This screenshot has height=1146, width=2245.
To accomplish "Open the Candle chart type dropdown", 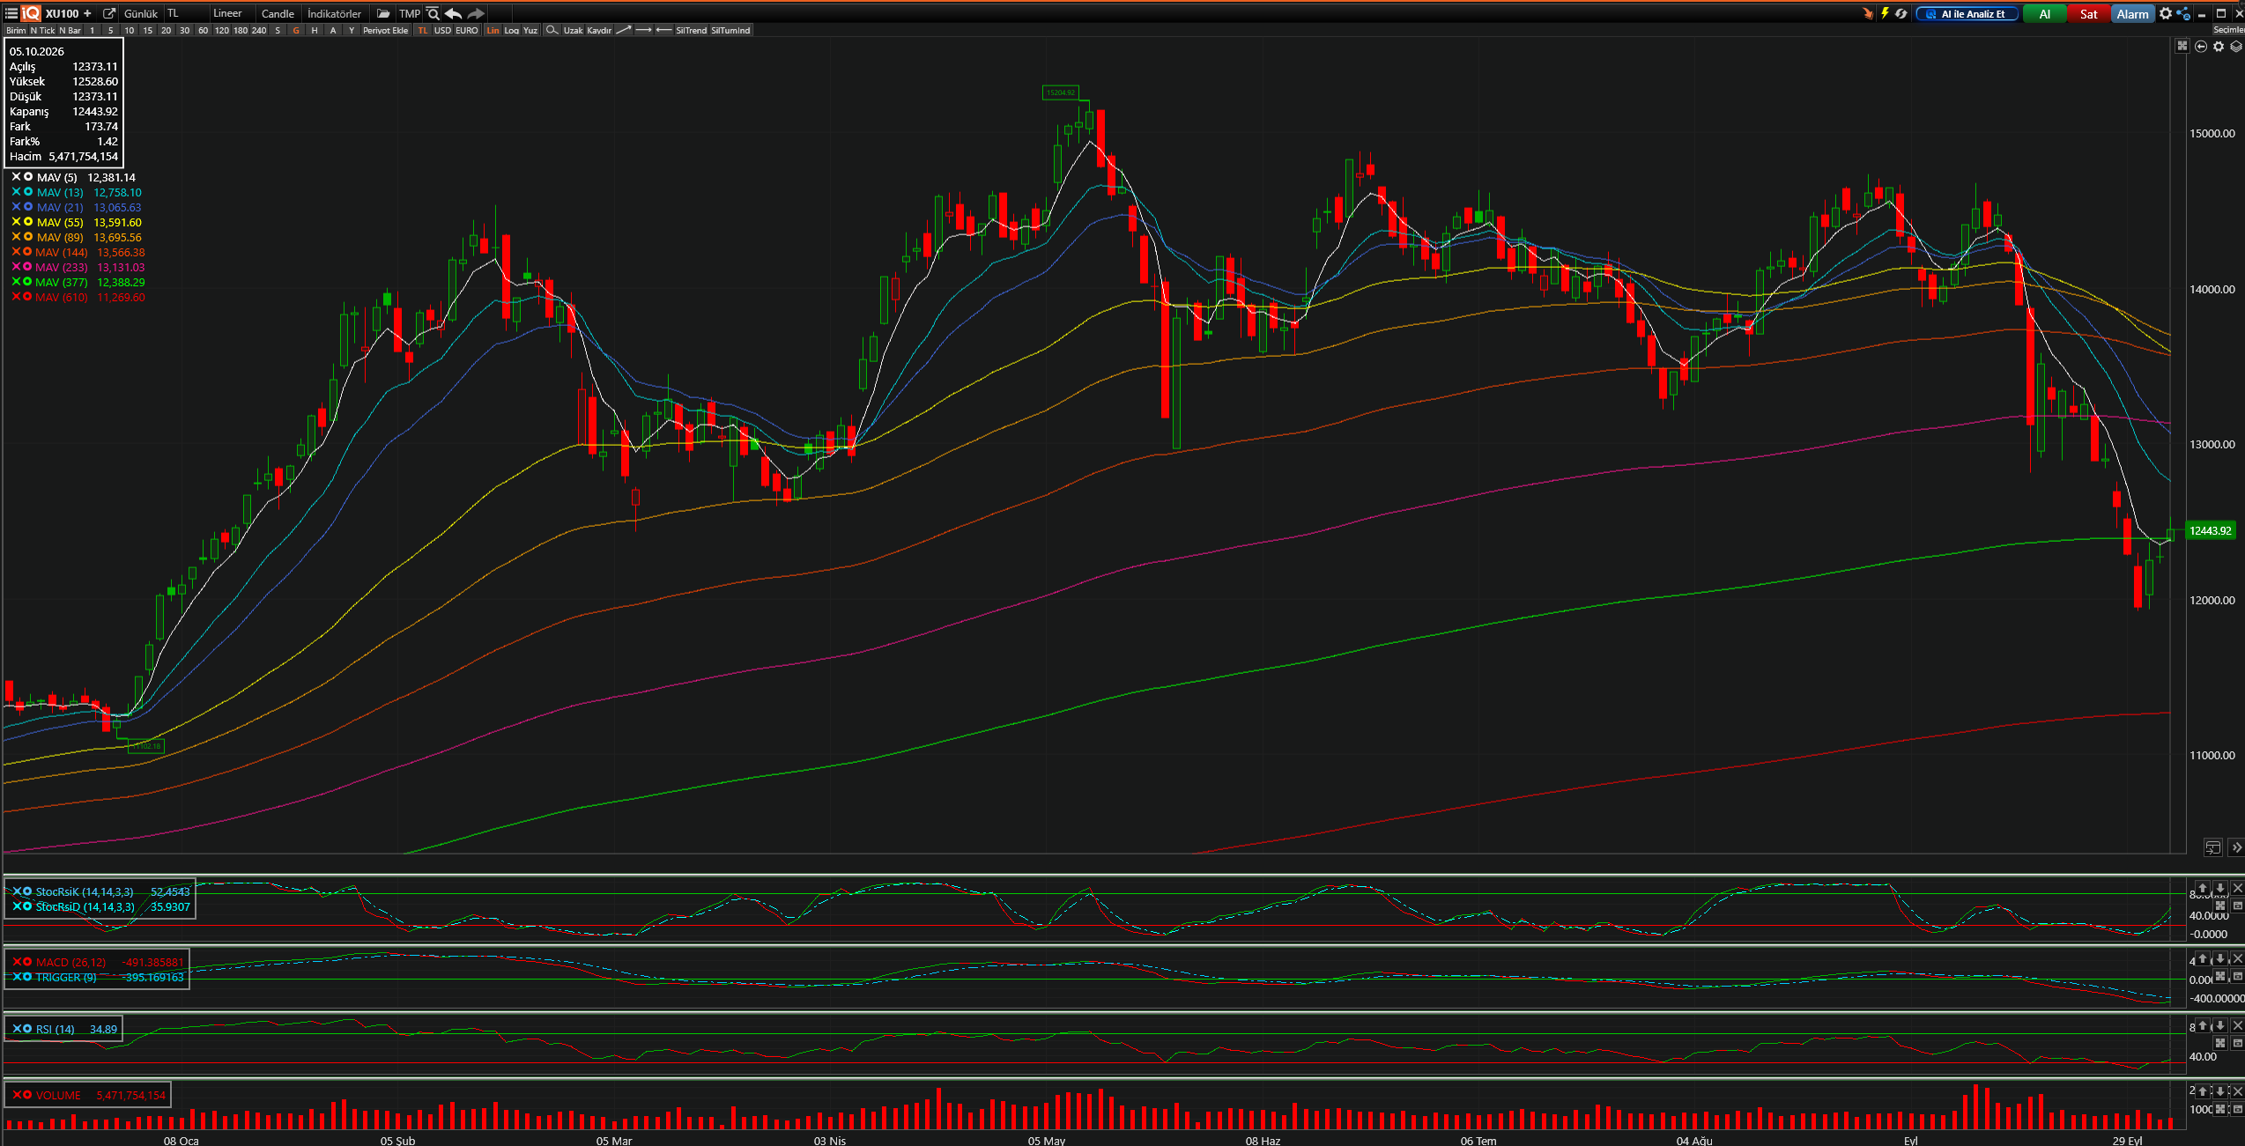I will [x=278, y=13].
